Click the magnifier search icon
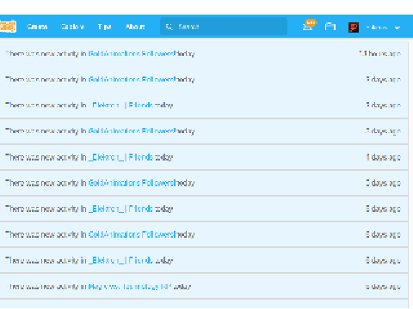 pyautogui.click(x=170, y=27)
